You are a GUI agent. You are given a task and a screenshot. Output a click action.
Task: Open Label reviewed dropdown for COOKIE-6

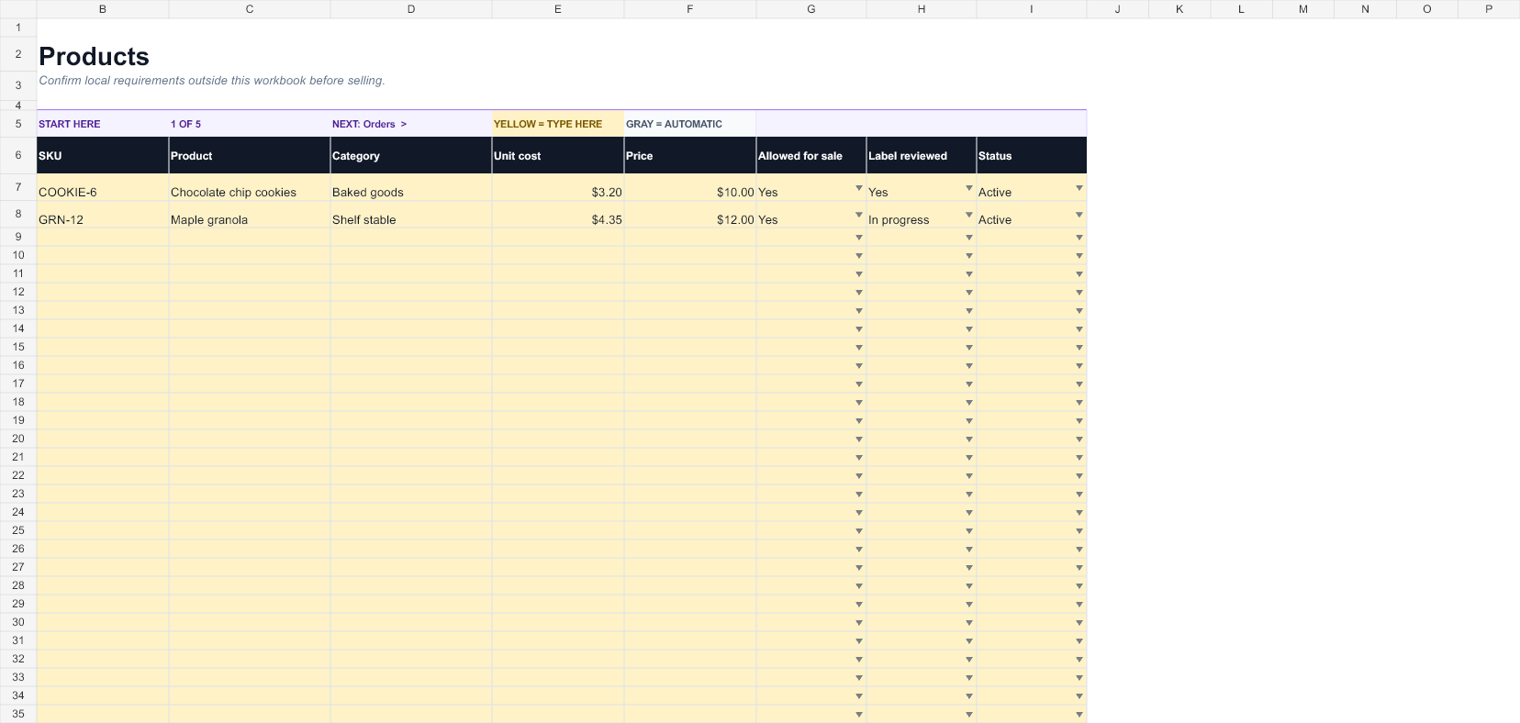pyautogui.click(x=969, y=188)
